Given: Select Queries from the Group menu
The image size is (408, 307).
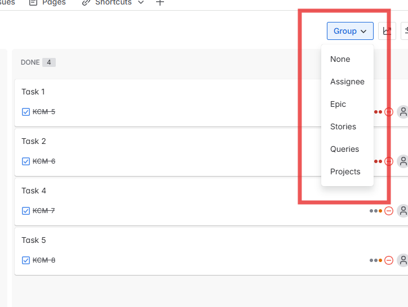Looking at the screenshot, I should pos(347,149).
